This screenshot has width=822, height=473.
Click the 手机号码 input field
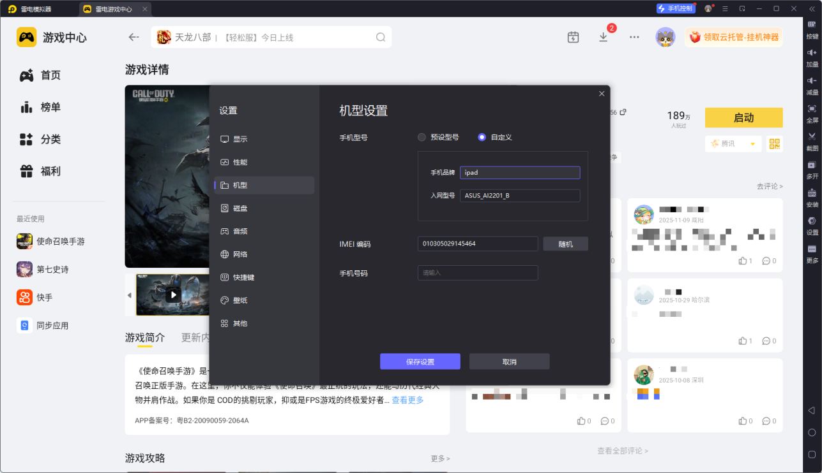coord(477,273)
